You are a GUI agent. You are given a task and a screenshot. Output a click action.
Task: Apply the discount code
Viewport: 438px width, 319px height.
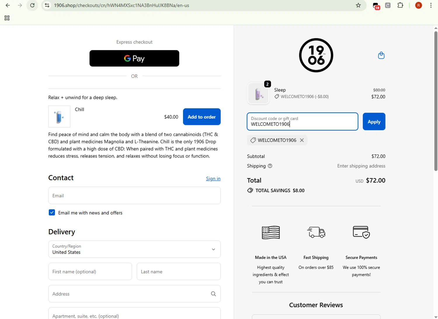coord(374,122)
